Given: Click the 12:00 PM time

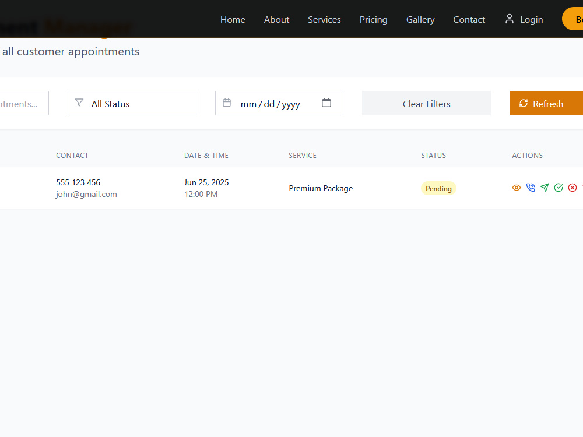Looking at the screenshot, I should pyautogui.click(x=201, y=194).
